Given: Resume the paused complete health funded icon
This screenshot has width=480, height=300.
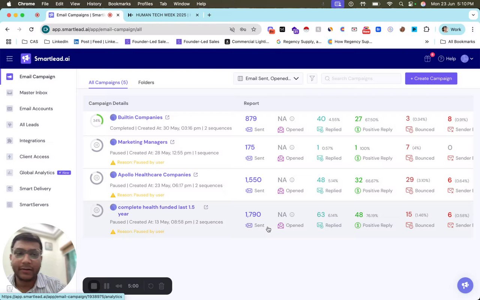Looking at the screenshot, I should click(97, 210).
